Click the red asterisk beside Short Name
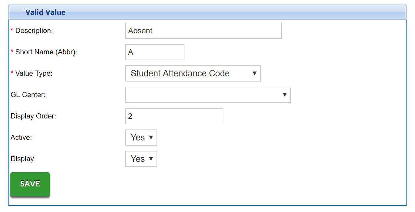The height and width of the screenshot is (212, 415). (x=12, y=52)
